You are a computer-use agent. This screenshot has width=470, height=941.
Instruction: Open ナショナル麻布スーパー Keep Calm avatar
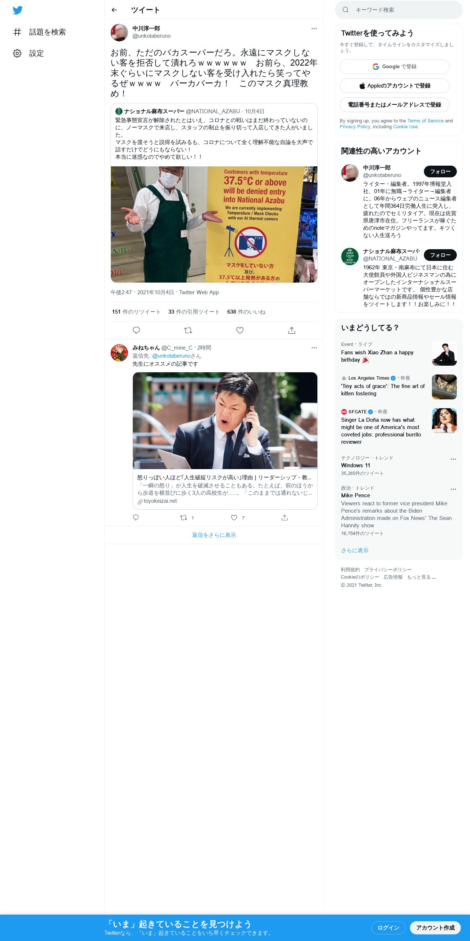coord(350,257)
